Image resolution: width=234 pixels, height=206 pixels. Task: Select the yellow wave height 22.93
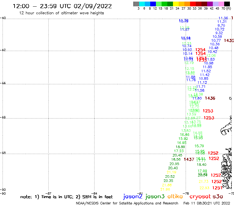[x=205, y=188]
